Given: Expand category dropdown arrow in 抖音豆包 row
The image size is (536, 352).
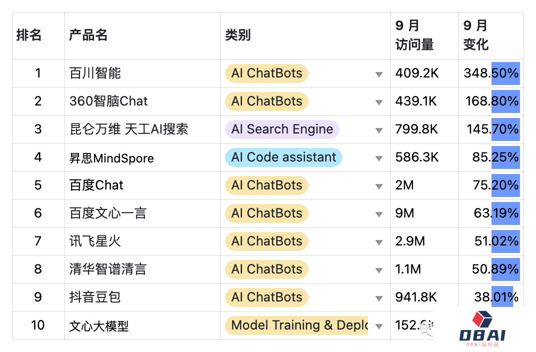Looking at the screenshot, I should pyautogui.click(x=378, y=298).
